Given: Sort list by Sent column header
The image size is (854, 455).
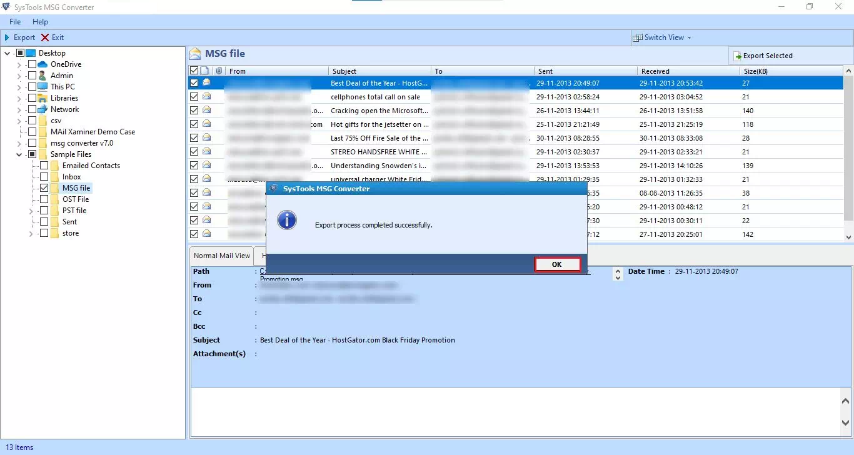Looking at the screenshot, I should [586, 71].
